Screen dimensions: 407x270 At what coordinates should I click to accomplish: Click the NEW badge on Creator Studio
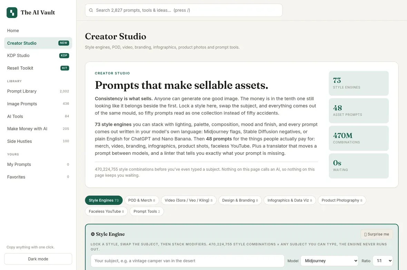point(63,43)
